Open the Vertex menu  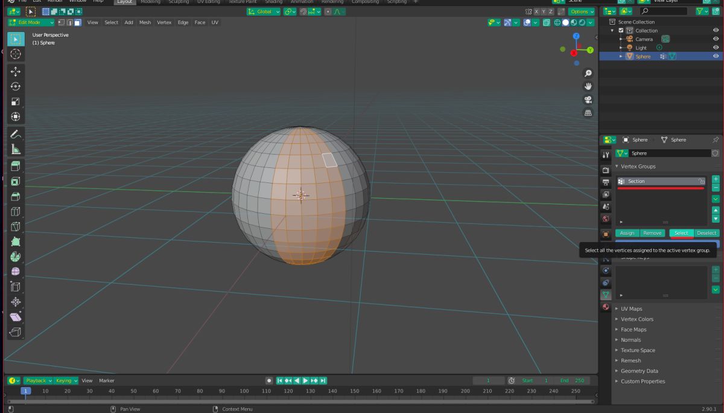164,22
